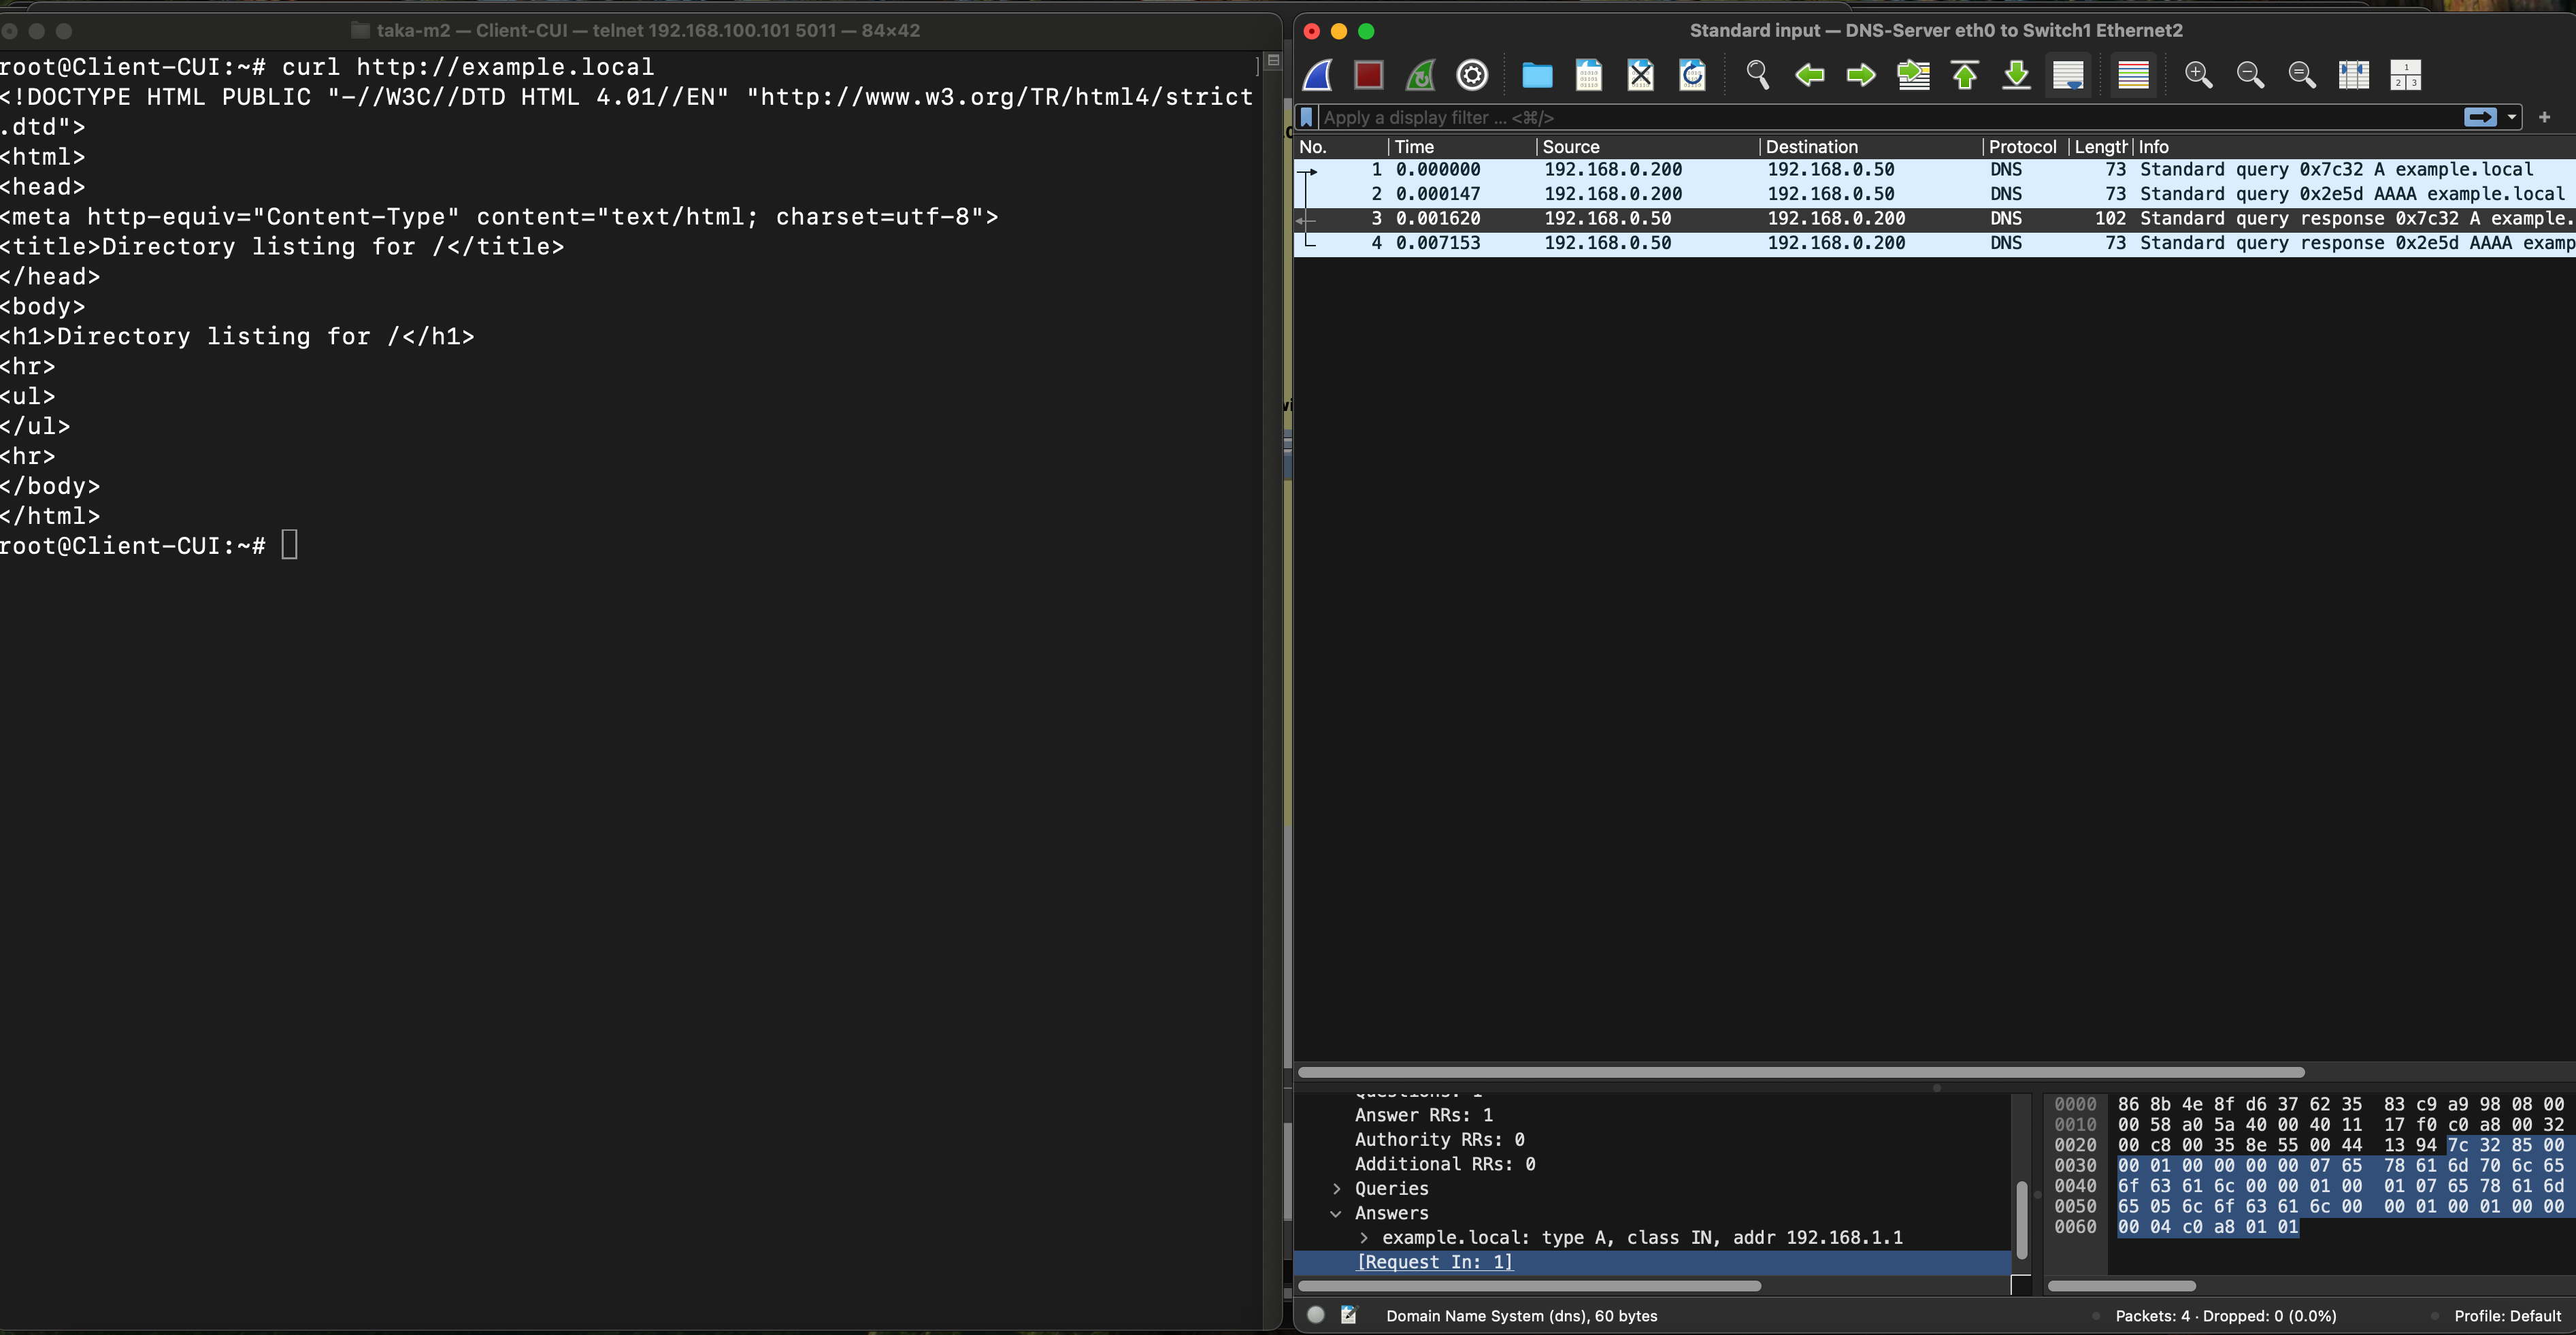Click the display filter bookmark icon
The image size is (2576, 1335).
[x=1306, y=118]
